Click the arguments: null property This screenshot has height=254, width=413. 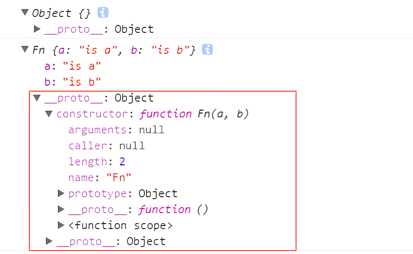point(116,130)
